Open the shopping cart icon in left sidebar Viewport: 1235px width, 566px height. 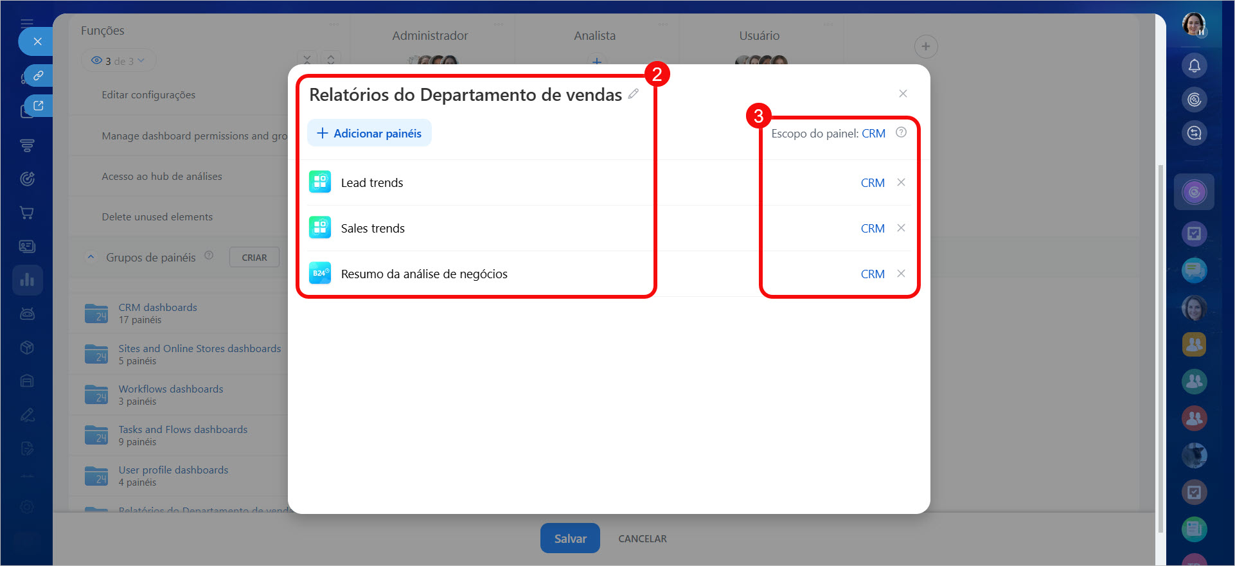pos(27,213)
